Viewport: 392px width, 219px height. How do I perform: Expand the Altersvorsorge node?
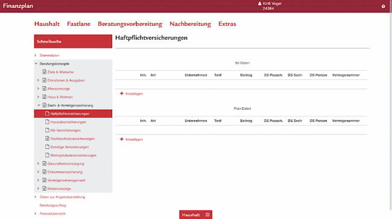[x=38, y=89]
